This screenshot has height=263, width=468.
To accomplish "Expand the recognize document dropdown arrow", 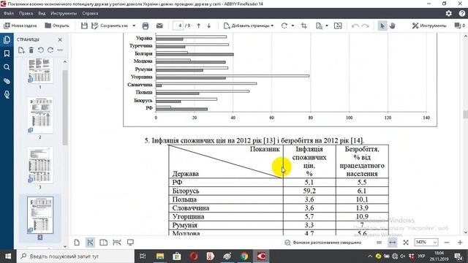I will (x=327, y=26).
